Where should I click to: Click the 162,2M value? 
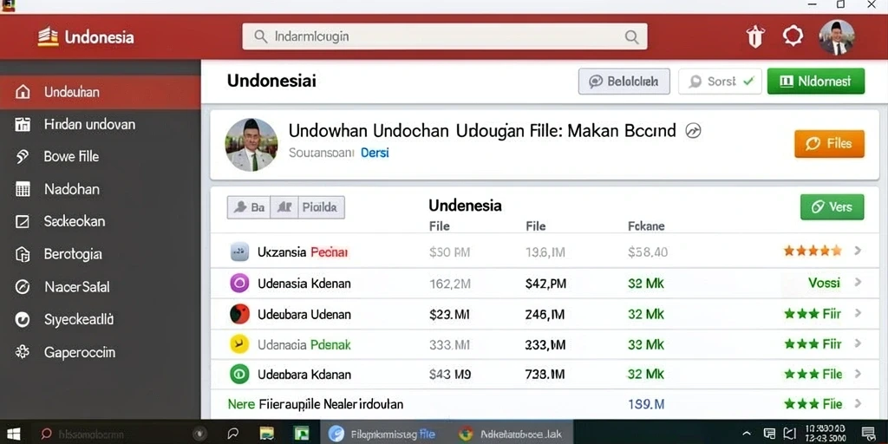click(450, 284)
